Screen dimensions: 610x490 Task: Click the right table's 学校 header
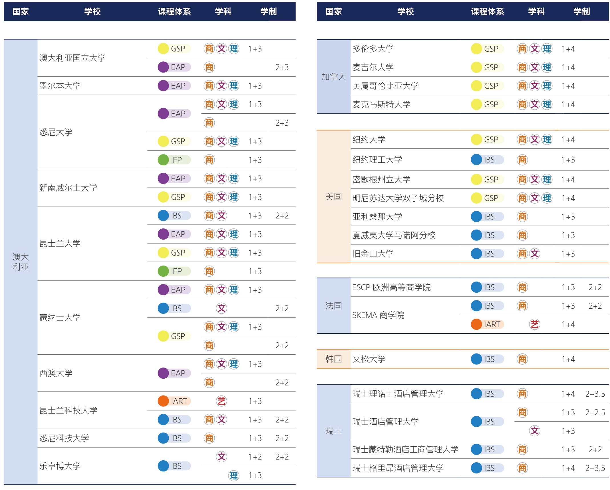pos(406,11)
